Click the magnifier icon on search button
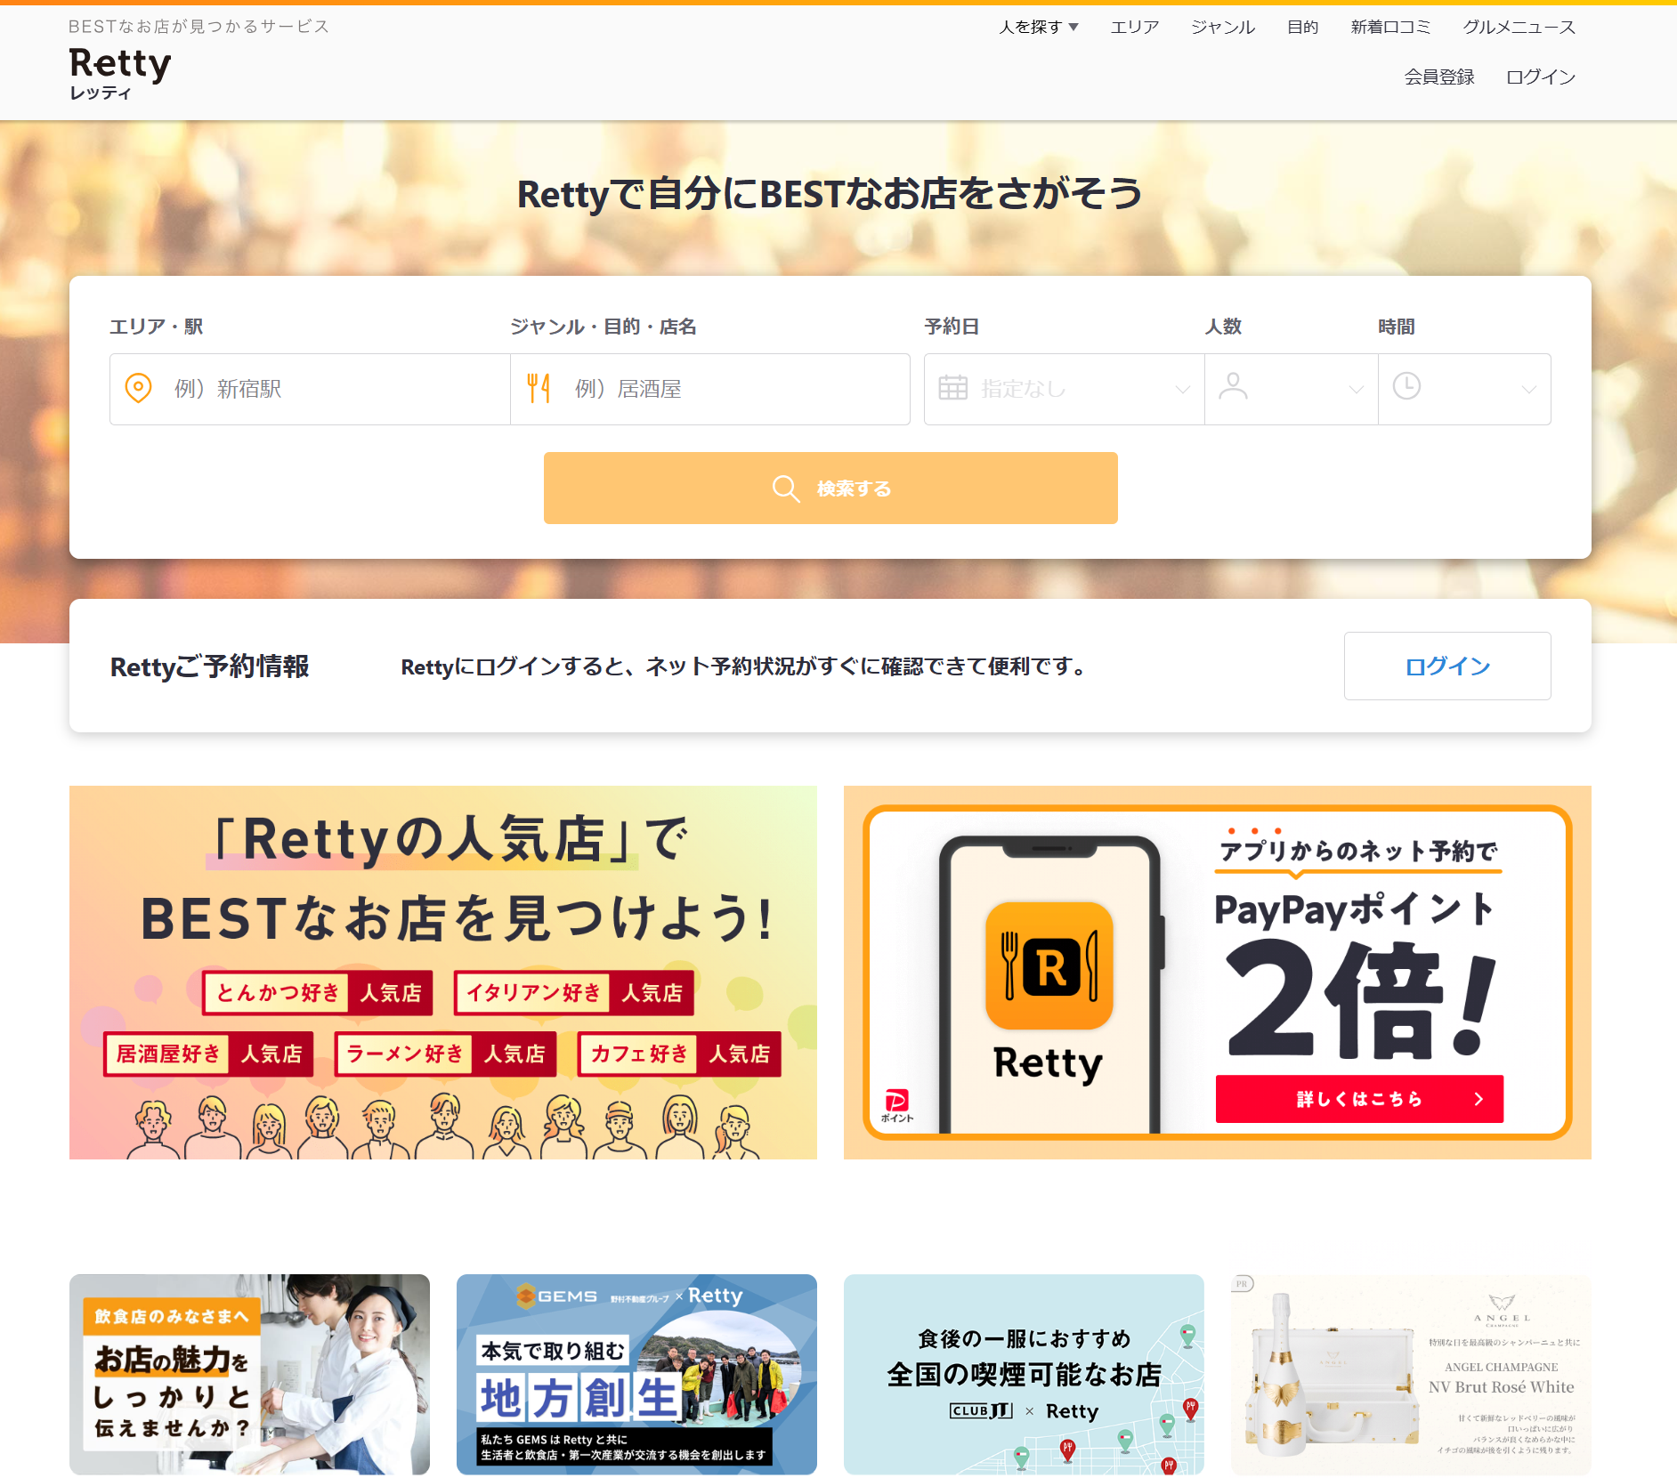The height and width of the screenshot is (1478, 1677). (x=785, y=489)
